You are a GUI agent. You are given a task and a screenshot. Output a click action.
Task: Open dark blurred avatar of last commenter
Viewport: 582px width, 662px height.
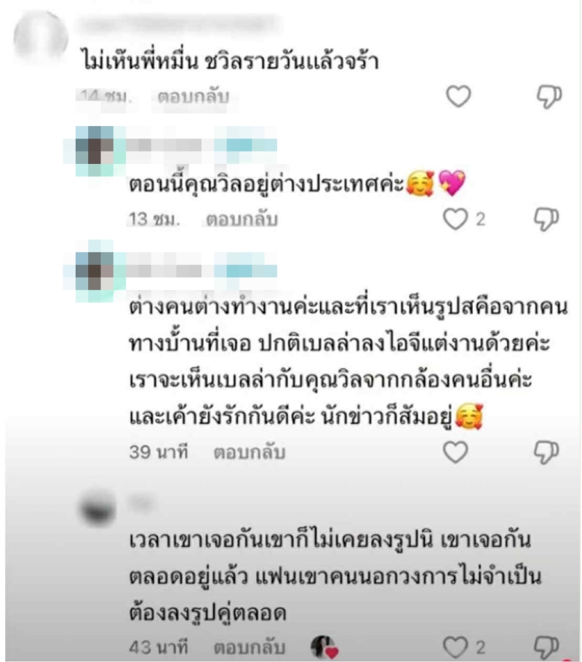[97, 509]
